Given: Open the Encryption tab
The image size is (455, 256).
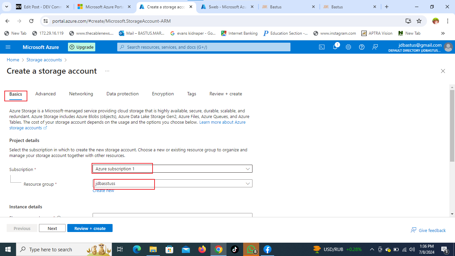Looking at the screenshot, I should [163, 94].
